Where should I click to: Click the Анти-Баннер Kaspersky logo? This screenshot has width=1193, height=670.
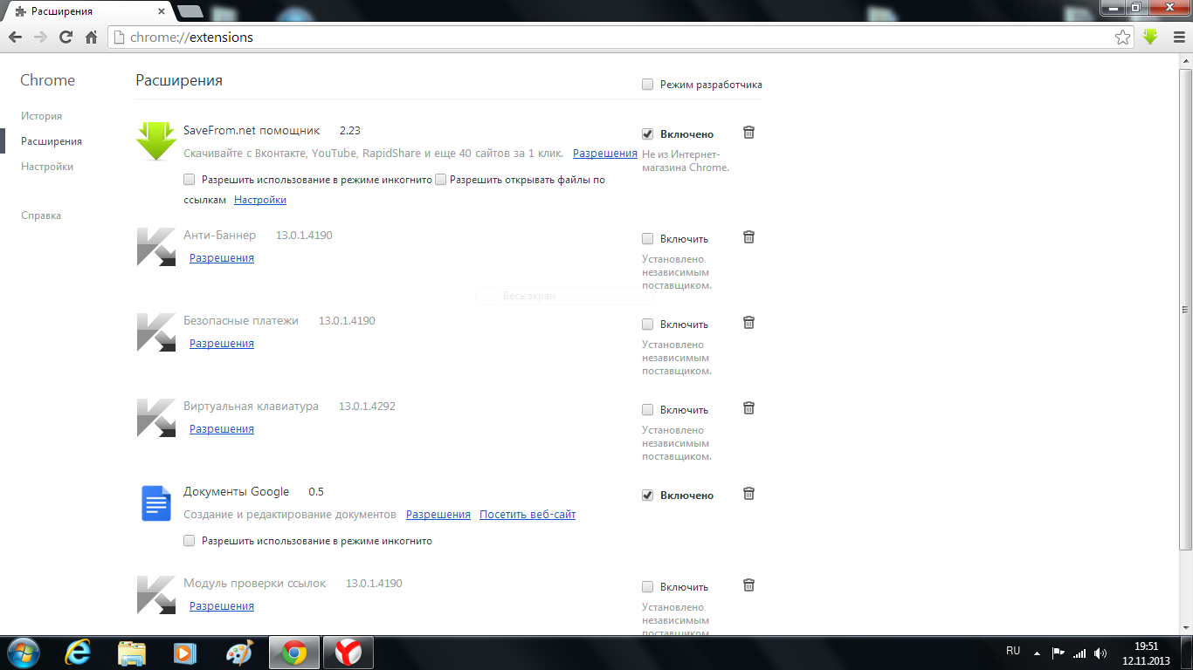click(156, 247)
